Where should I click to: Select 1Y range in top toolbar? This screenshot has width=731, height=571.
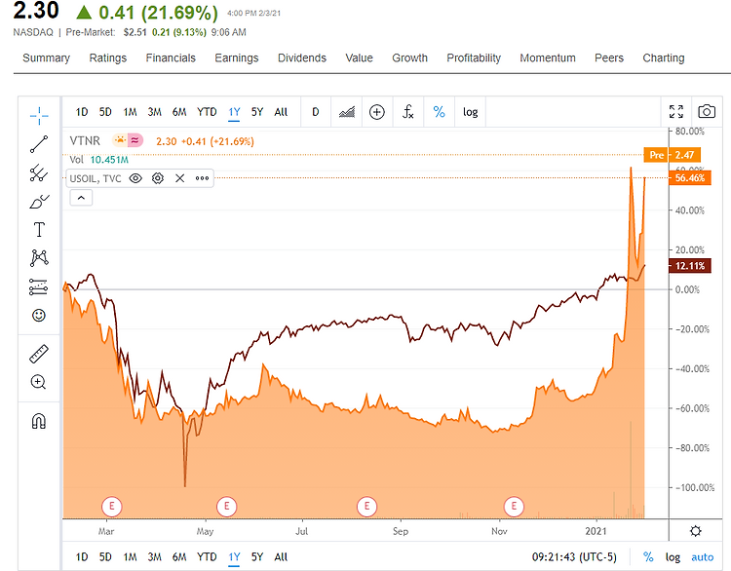point(234,112)
